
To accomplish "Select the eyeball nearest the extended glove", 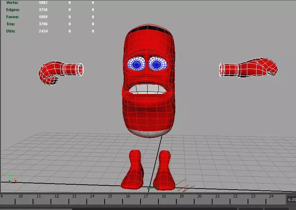I will point(158,64).
